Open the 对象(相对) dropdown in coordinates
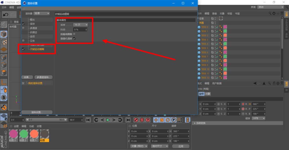289x150 pixels. 139,146
